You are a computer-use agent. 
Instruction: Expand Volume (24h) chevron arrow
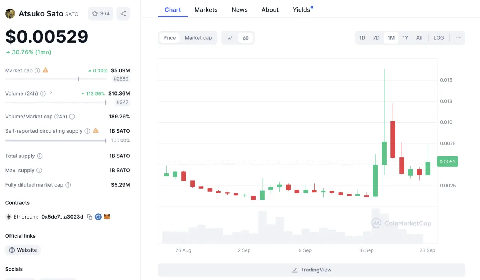(51, 93)
